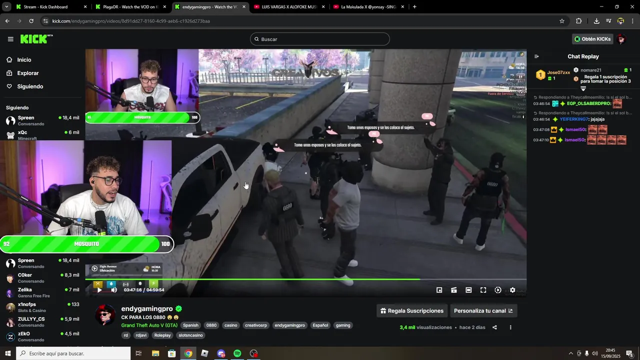This screenshot has width=640, height=360.
Task: Show hidden system tray icons
Action: 570,353
